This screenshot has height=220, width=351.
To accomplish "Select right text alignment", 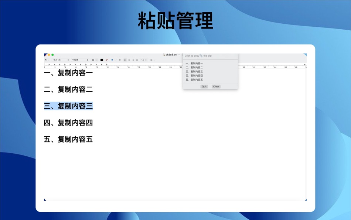I will pyautogui.click(x=133, y=60).
